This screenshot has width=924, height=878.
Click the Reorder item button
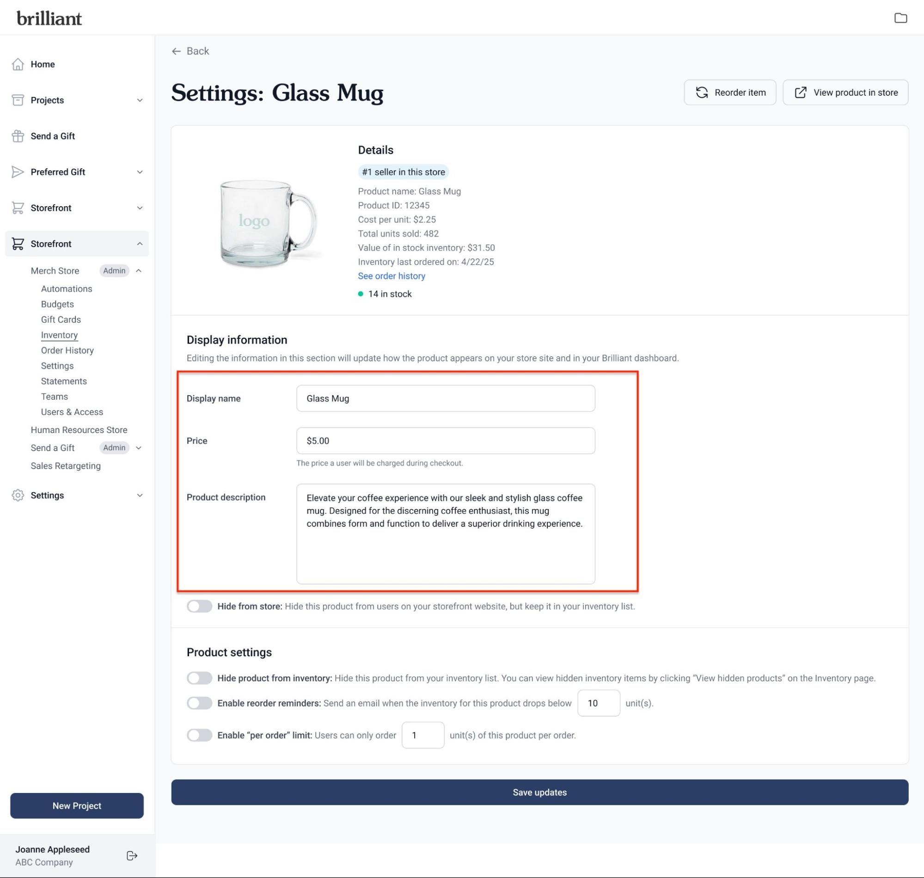click(730, 92)
